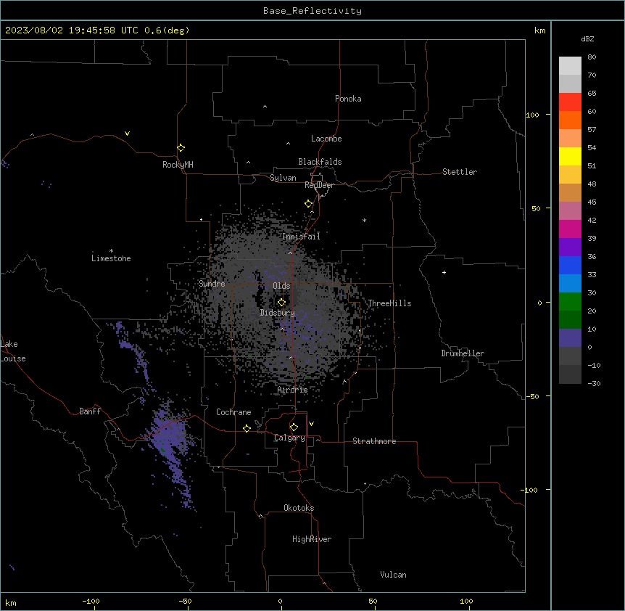Image resolution: width=625 pixels, height=611 pixels.
Task: Click the Didsbury town label
Action: (x=278, y=313)
